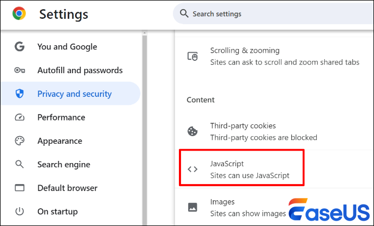This screenshot has width=374, height=226.
Task: Open You and Google settings
Action: coord(67,47)
